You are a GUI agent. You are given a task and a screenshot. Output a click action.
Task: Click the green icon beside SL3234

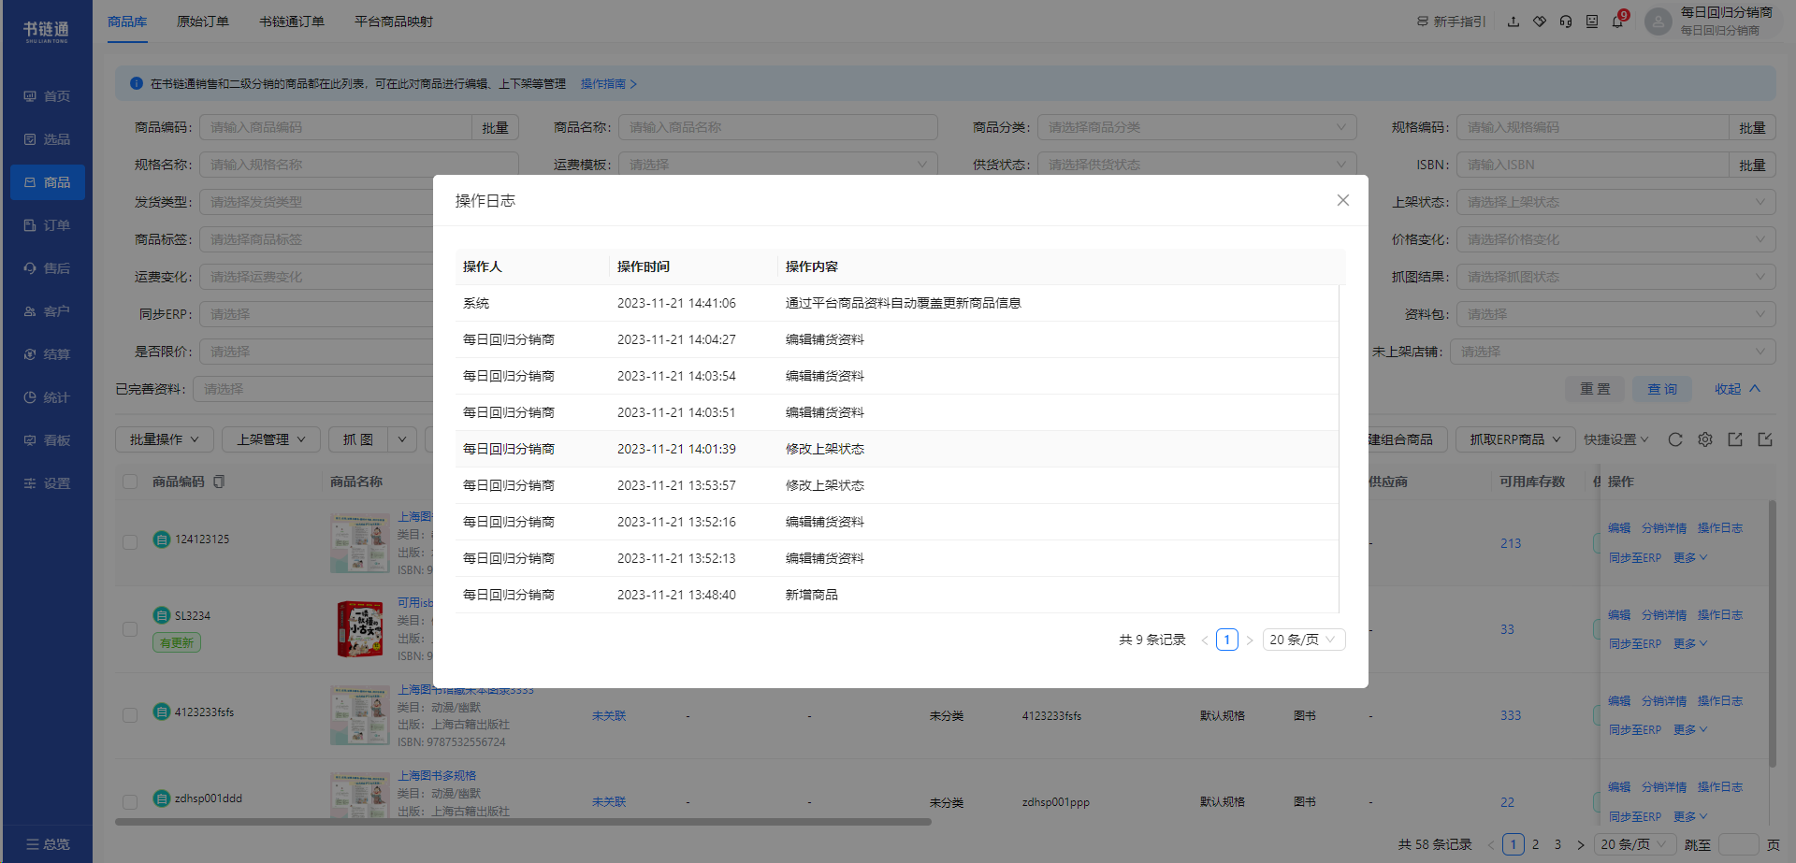point(161,615)
